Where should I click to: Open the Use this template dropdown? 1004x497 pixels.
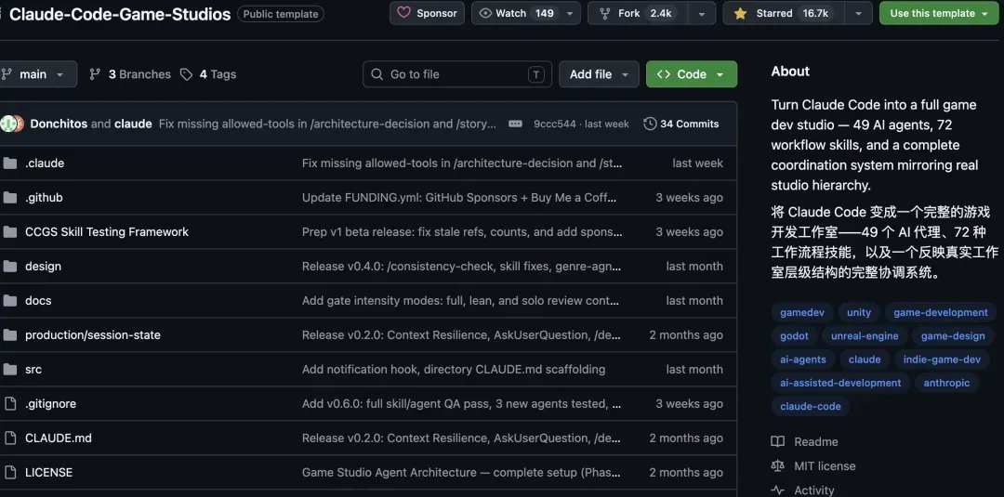[x=939, y=13]
